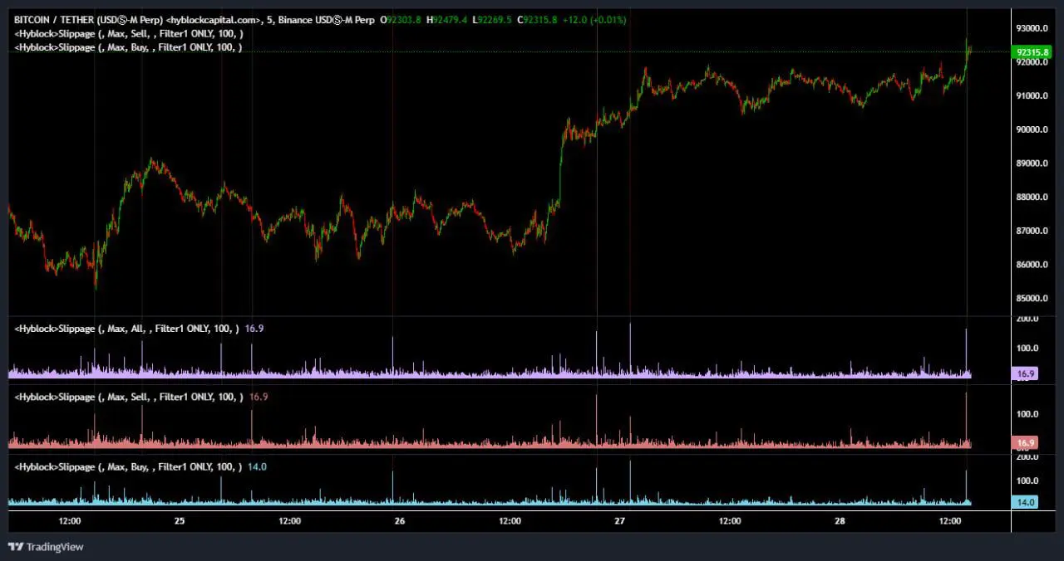Click the 93000.0 price axis label

tap(1031, 28)
